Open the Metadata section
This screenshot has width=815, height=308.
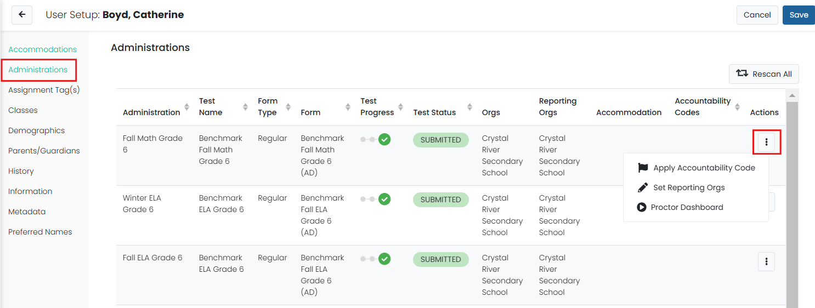point(27,212)
